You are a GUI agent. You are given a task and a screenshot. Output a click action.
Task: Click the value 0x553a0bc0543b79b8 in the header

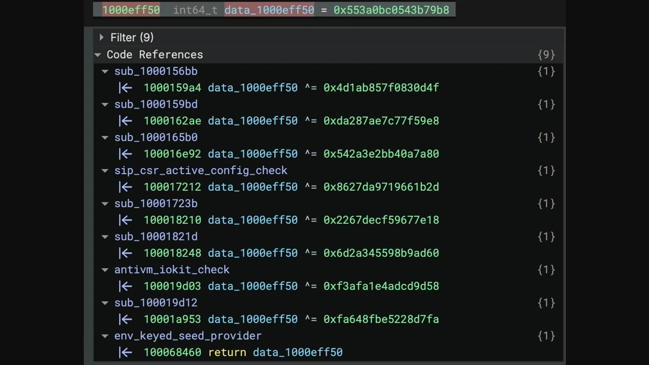tap(391, 10)
